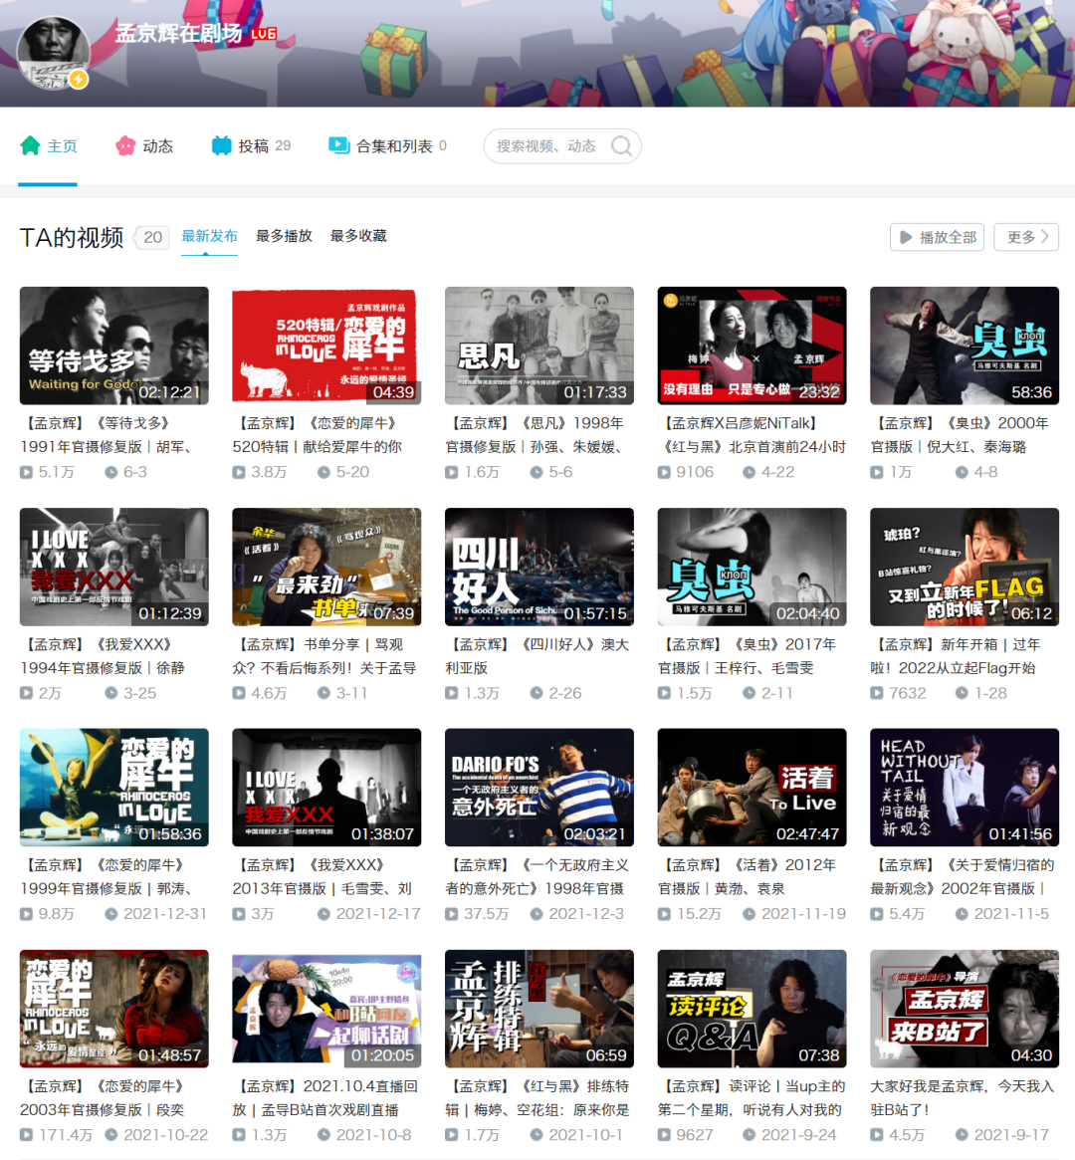Click the icon next to 合集和列表

pos(338,144)
